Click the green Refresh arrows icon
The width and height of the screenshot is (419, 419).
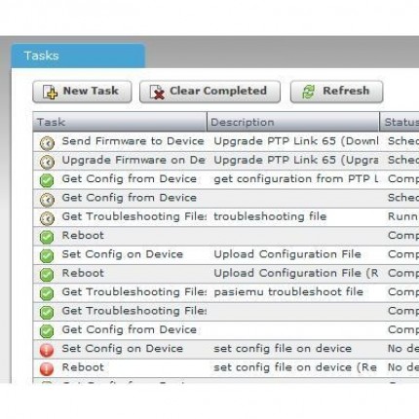[x=309, y=92]
